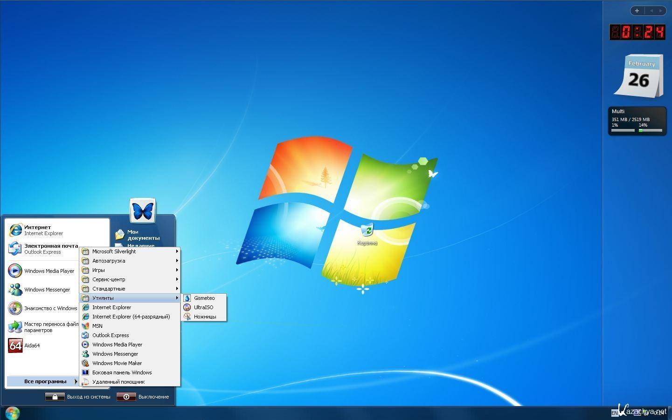
Task: Open Outlook Express in the programs list
Action: point(130,335)
